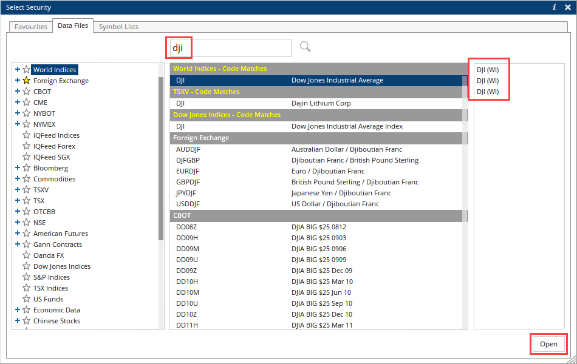
Task: Expand the NYBOT tree node
Action: (17, 113)
